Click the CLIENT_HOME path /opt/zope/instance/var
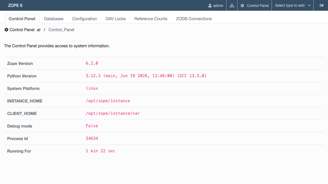 pos(113,113)
